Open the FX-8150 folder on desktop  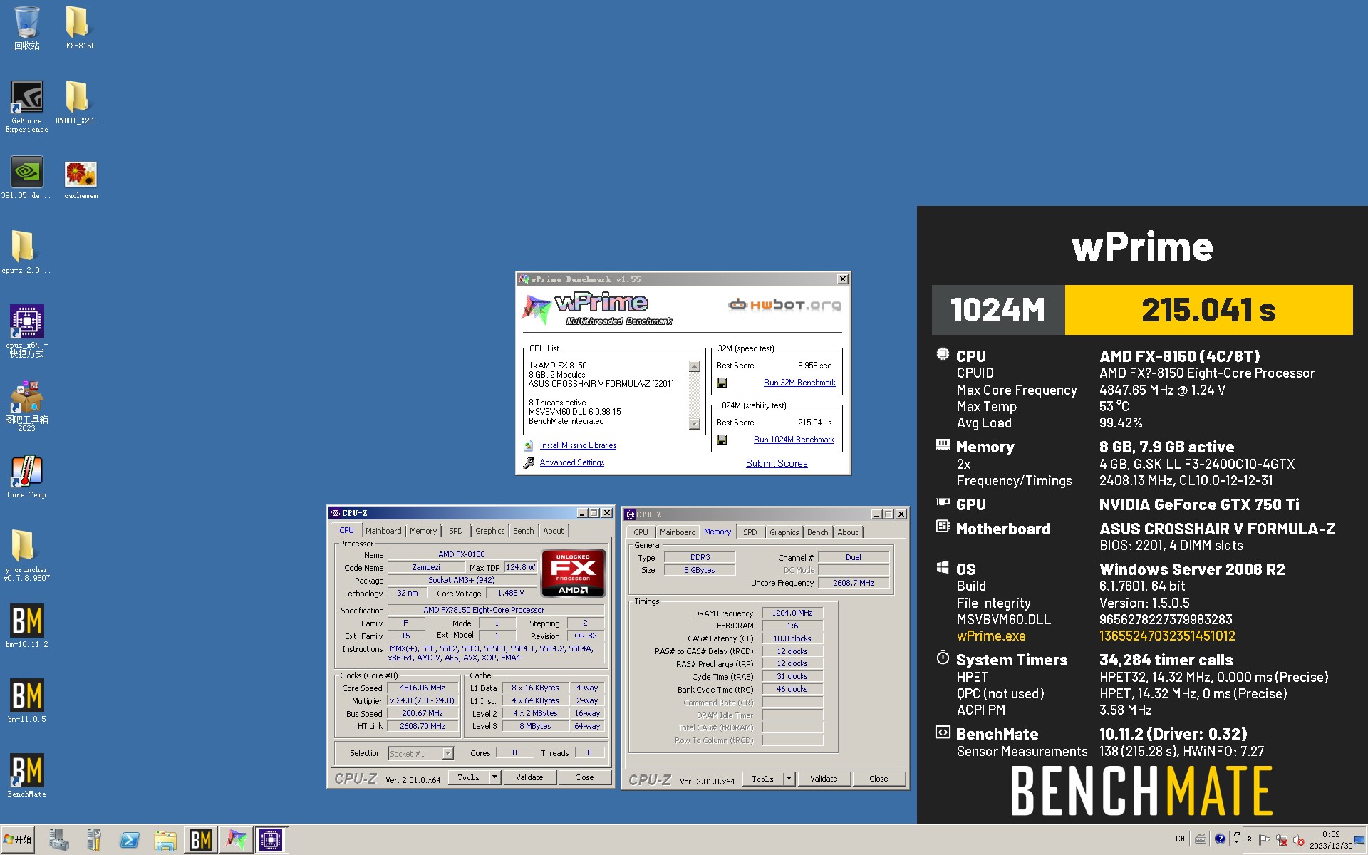pos(81,28)
